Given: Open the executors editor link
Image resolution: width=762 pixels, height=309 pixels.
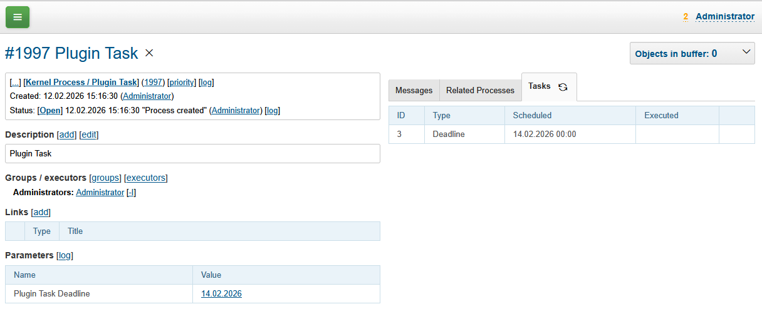Looking at the screenshot, I should click(146, 178).
